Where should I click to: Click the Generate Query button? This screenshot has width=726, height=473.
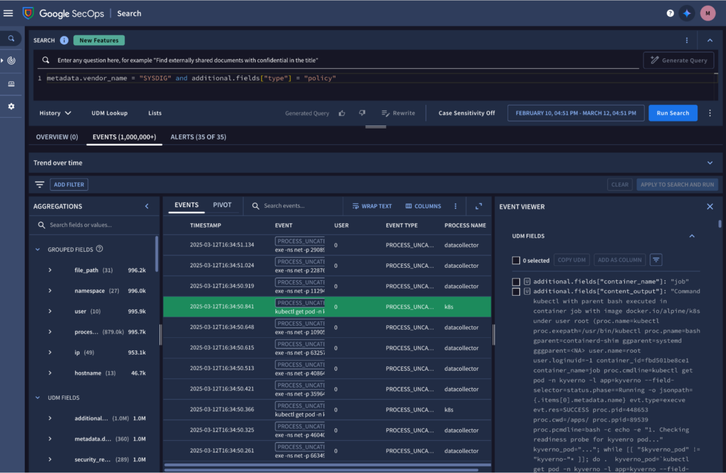pos(678,60)
